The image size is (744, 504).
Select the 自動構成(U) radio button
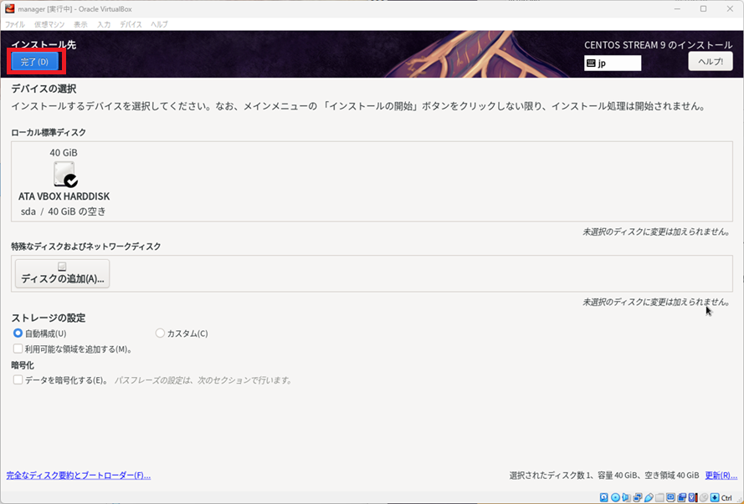click(18, 333)
